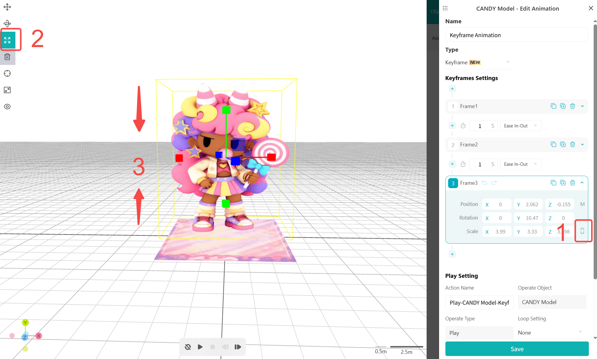The width and height of the screenshot is (597, 359).
Task: Click the Position Z field showing -0.155
Action: 560,204
